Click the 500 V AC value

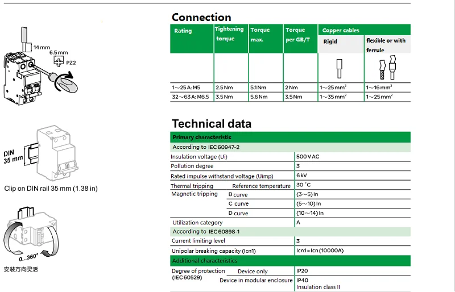tap(308, 157)
